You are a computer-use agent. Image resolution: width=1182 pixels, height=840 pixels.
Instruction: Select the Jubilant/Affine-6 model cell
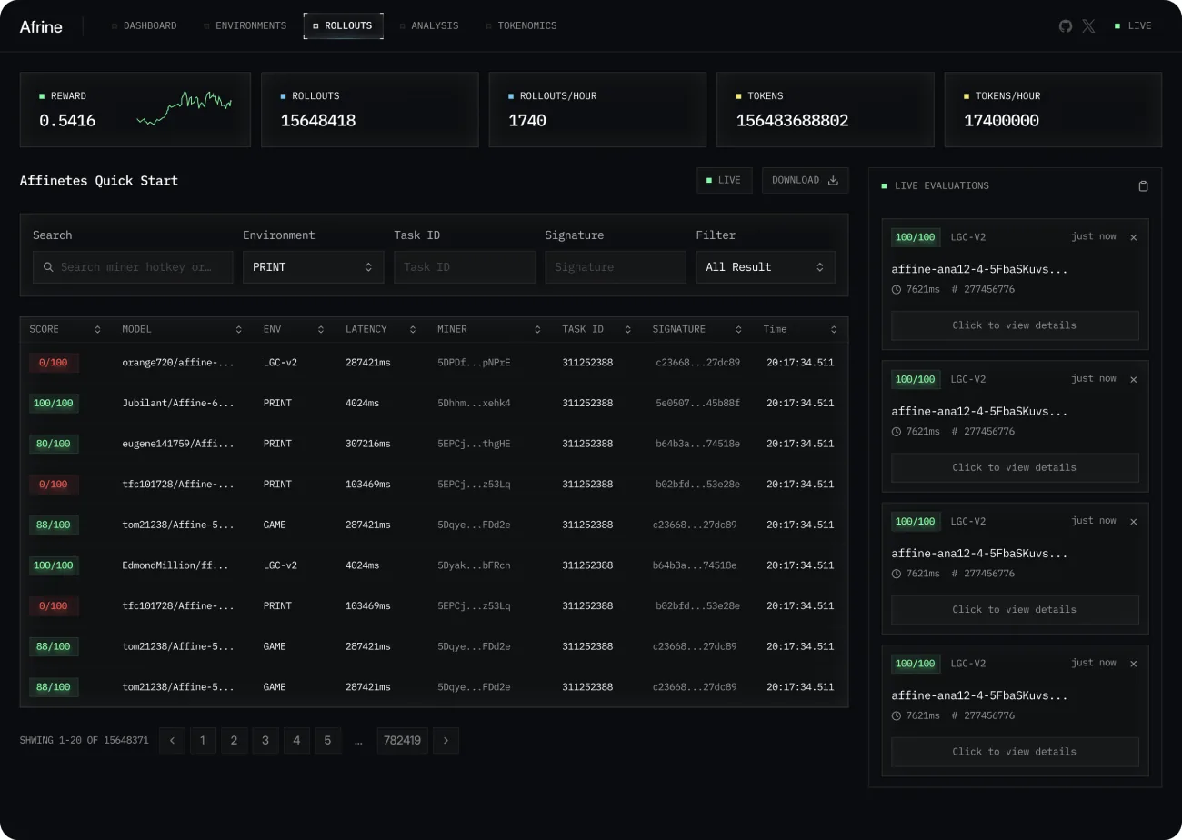[x=178, y=403]
